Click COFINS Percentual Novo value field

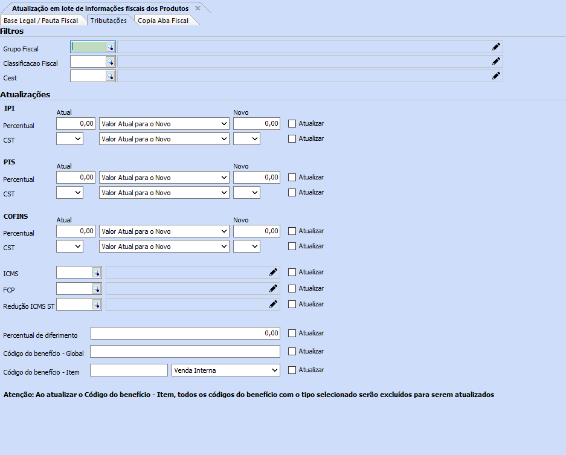(257, 231)
